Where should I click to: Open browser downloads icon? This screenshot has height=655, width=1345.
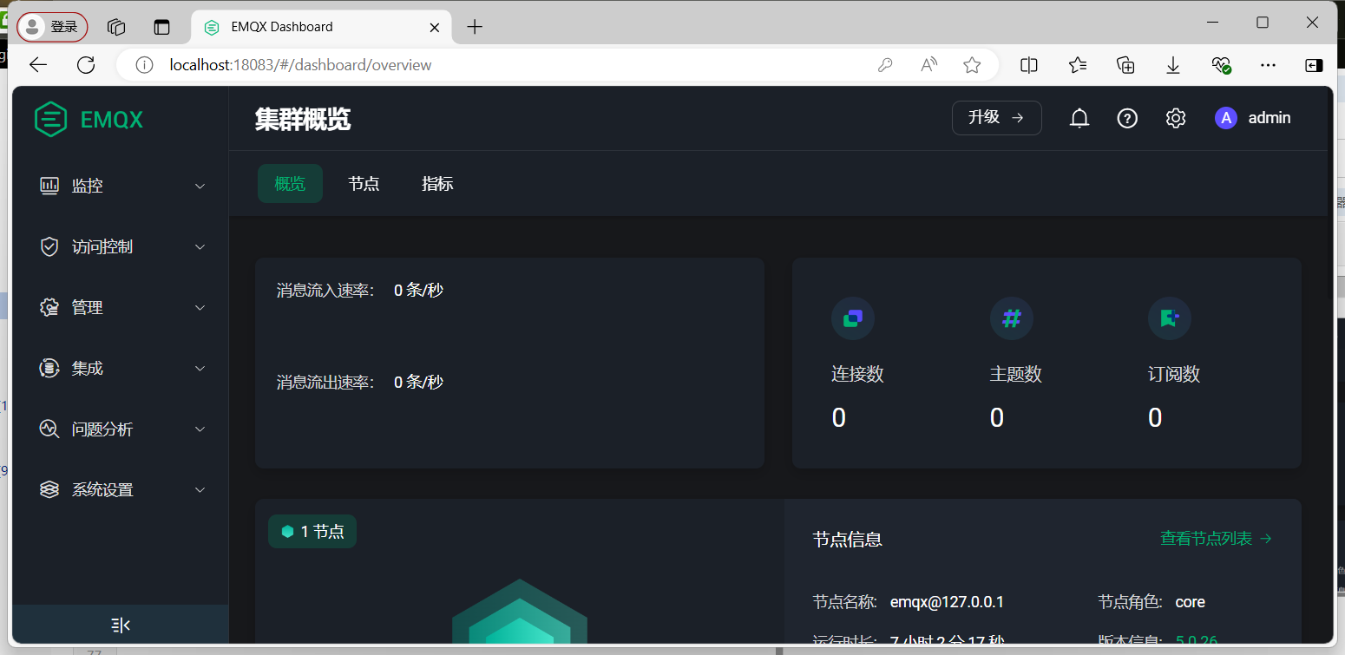(1173, 65)
